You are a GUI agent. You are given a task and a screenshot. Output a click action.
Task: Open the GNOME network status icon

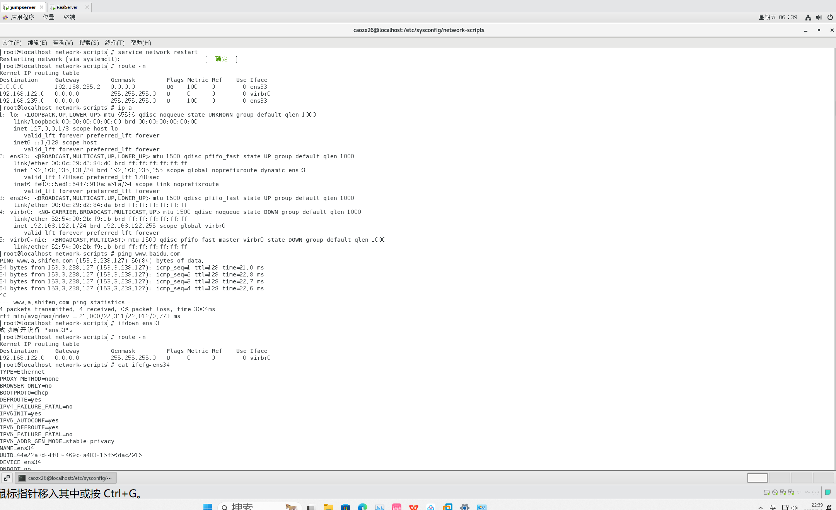click(x=808, y=17)
